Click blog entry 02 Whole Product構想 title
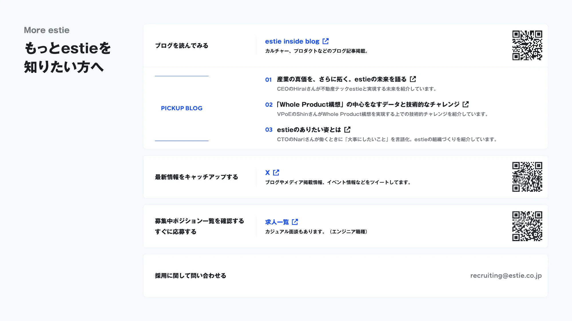 [368, 104]
